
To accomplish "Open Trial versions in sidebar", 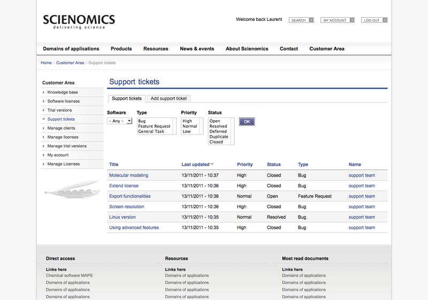I will tap(59, 110).
